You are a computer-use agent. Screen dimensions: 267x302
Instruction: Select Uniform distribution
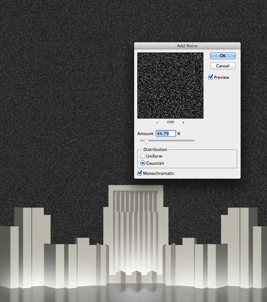pyautogui.click(x=142, y=156)
